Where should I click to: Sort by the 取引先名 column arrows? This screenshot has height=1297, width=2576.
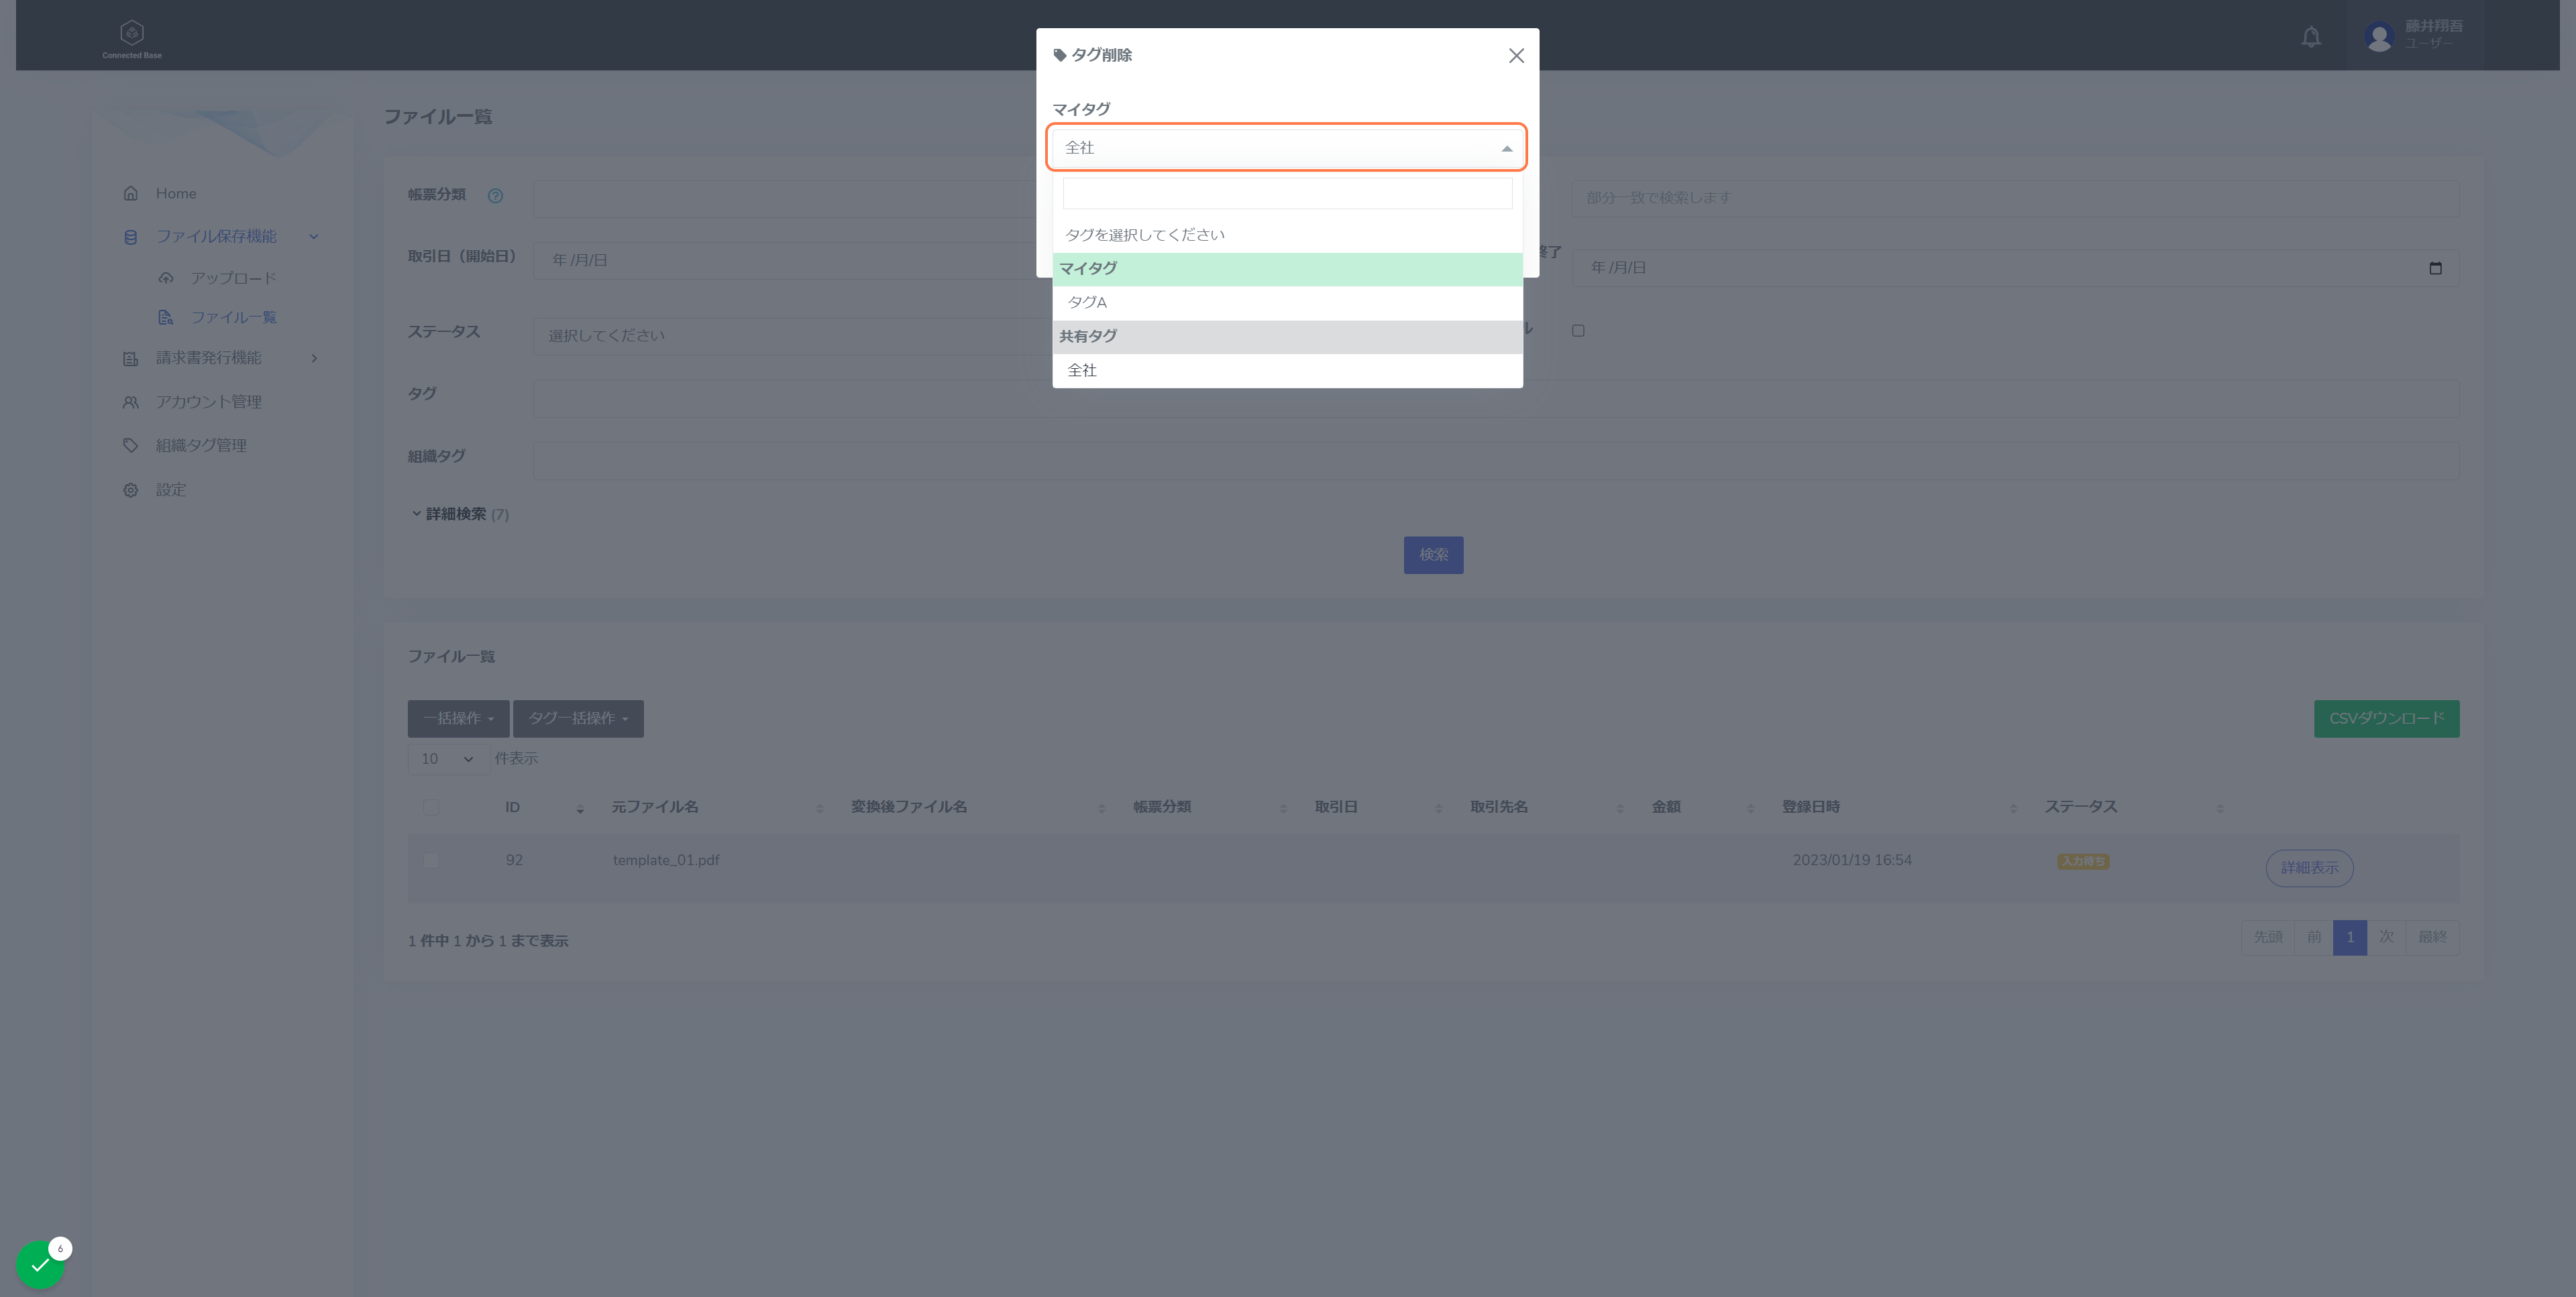[1620, 808]
